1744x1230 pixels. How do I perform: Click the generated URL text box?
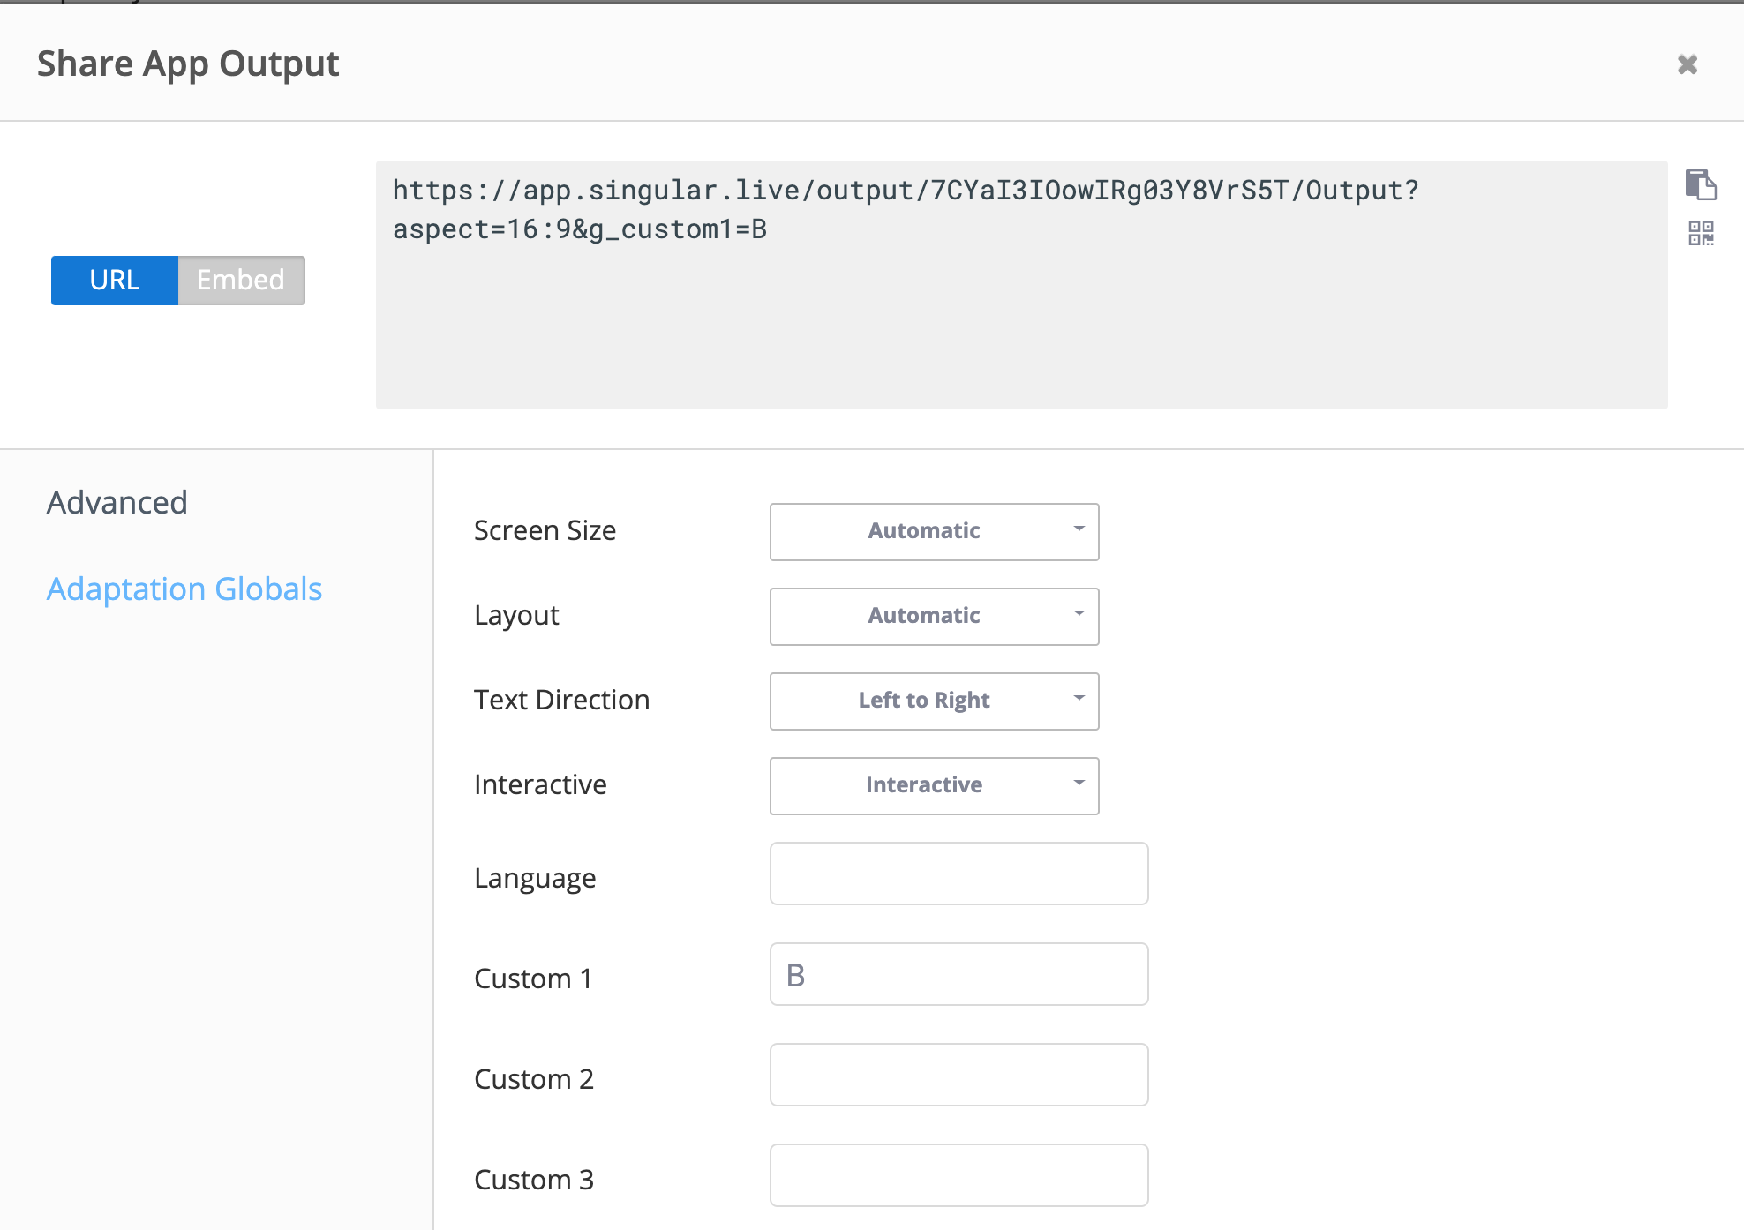1020,284
